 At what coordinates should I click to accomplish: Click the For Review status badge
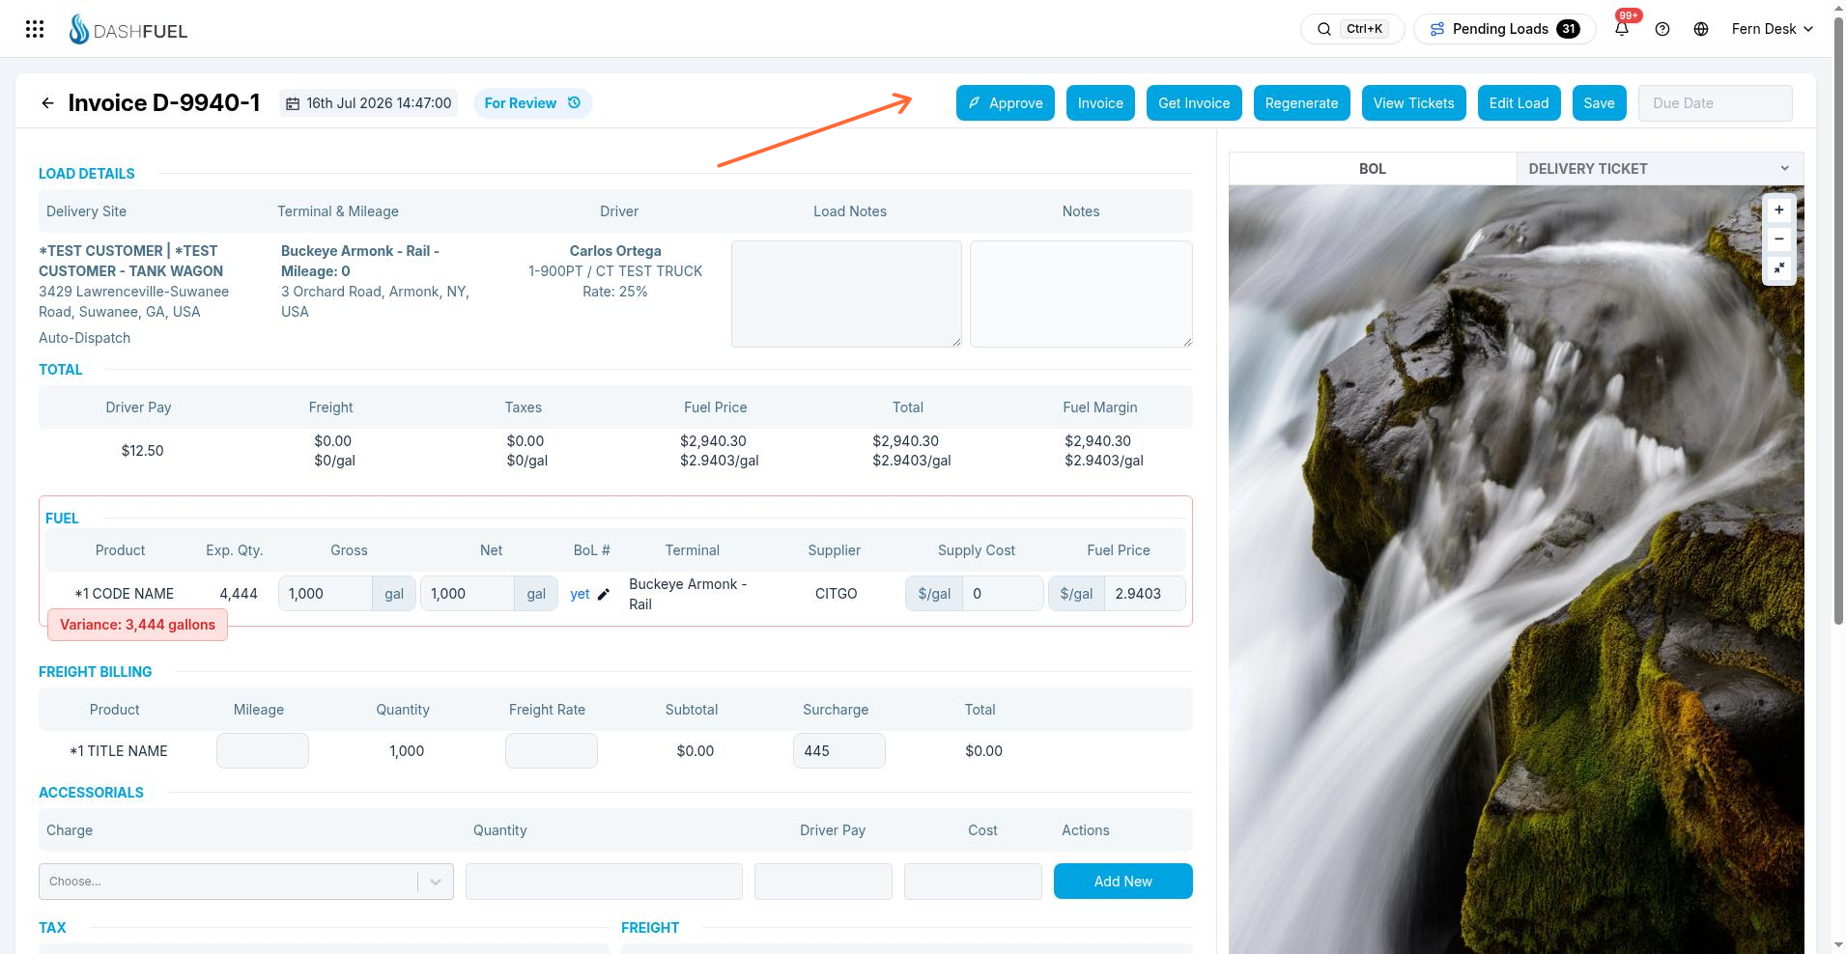532,103
